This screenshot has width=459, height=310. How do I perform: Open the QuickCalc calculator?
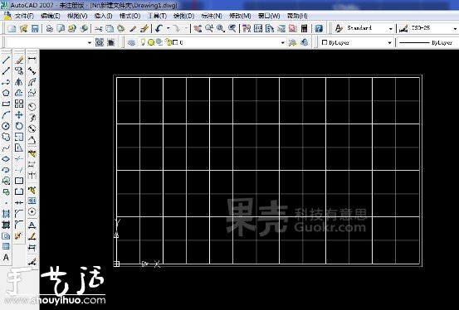[304, 28]
